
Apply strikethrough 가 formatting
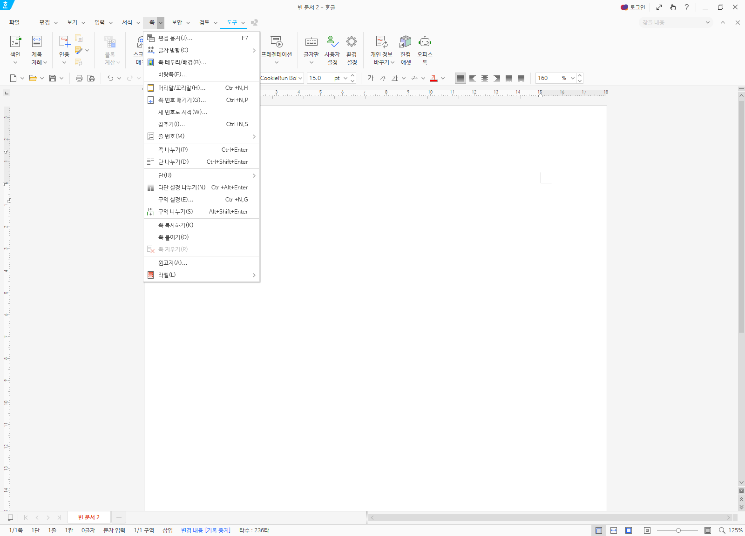point(414,78)
